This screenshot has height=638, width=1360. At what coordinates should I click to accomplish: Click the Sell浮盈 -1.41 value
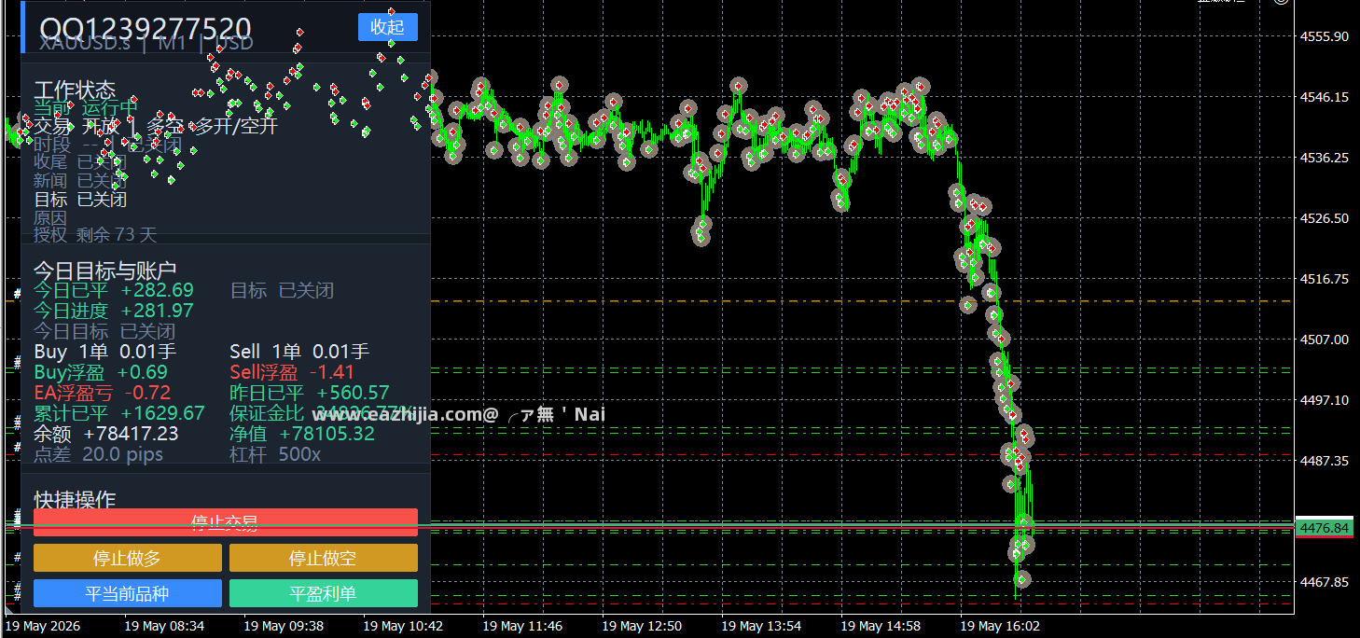pos(292,372)
